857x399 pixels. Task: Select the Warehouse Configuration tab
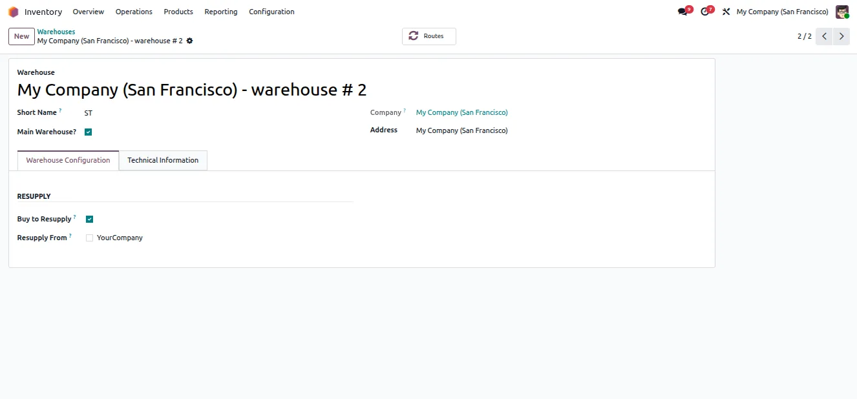tap(68, 160)
